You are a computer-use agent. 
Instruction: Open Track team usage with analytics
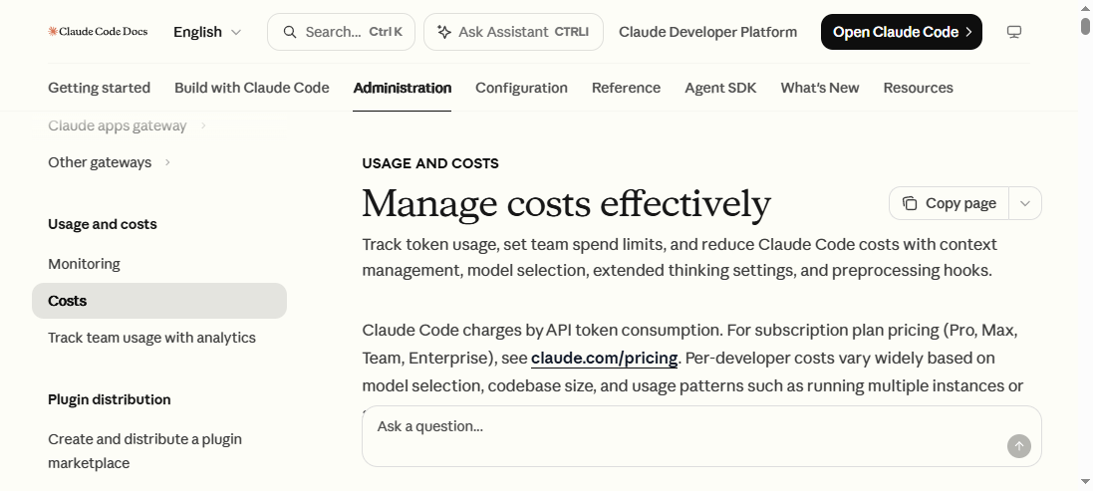pyautogui.click(x=151, y=338)
